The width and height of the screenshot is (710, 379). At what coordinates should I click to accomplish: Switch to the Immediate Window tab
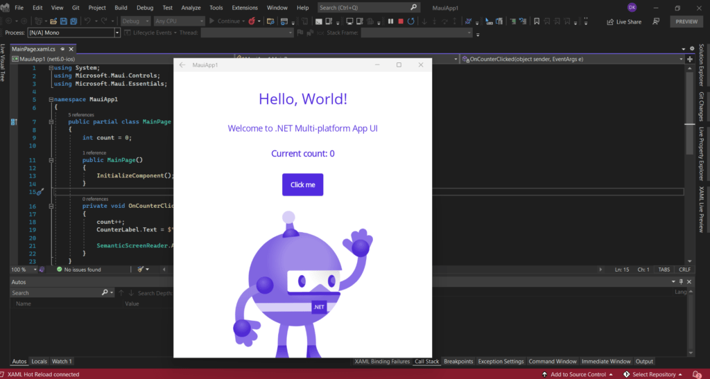pos(606,362)
